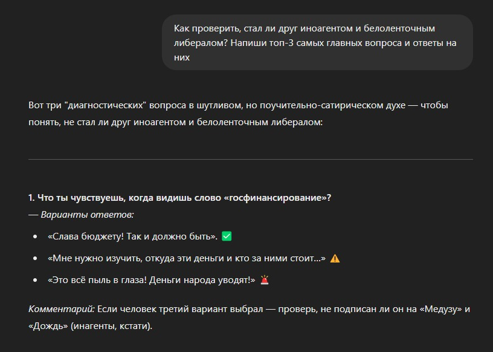Click the horizontal divider line
The width and height of the screenshot is (493, 352).
[250, 159]
